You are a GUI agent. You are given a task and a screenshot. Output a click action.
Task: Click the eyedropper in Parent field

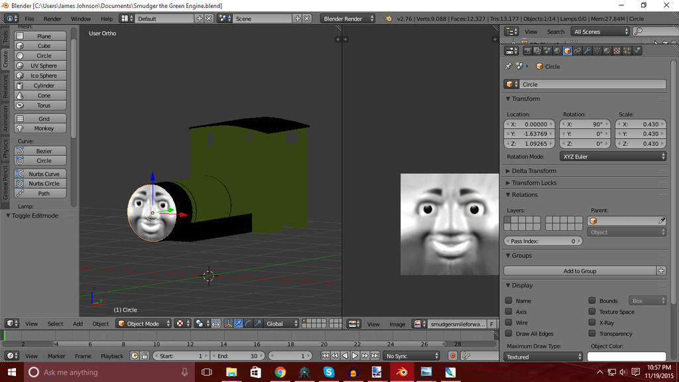pyautogui.click(x=662, y=221)
